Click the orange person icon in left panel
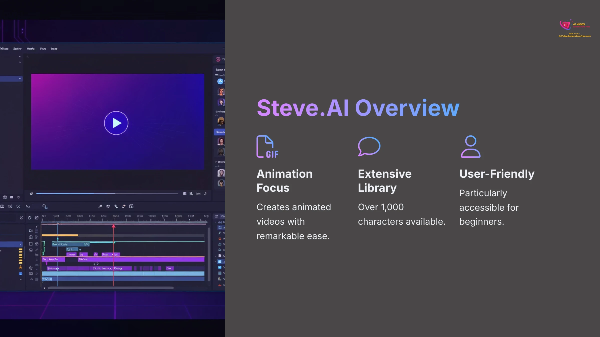This screenshot has height=337, width=600. [20, 267]
